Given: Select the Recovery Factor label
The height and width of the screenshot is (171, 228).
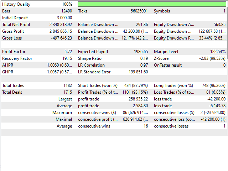Looking at the screenshot, I should pos(17,58).
